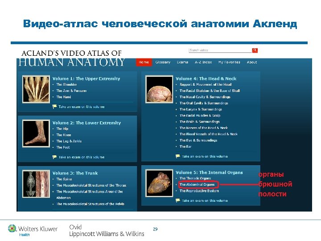
Task: Click the red search magnifier button
Action: click(255, 50)
